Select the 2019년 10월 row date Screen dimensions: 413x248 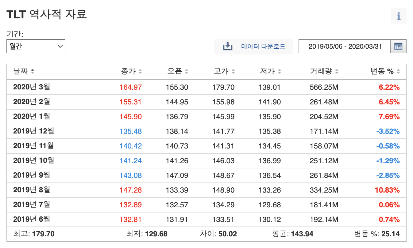coord(33,161)
